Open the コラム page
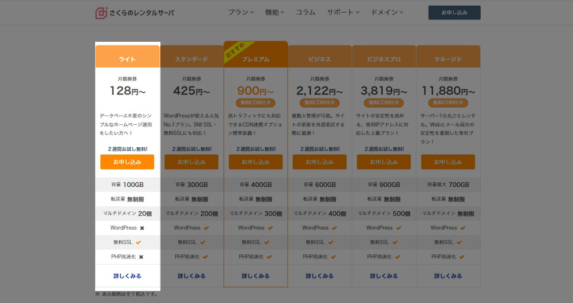The height and width of the screenshot is (303, 573). (x=305, y=13)
